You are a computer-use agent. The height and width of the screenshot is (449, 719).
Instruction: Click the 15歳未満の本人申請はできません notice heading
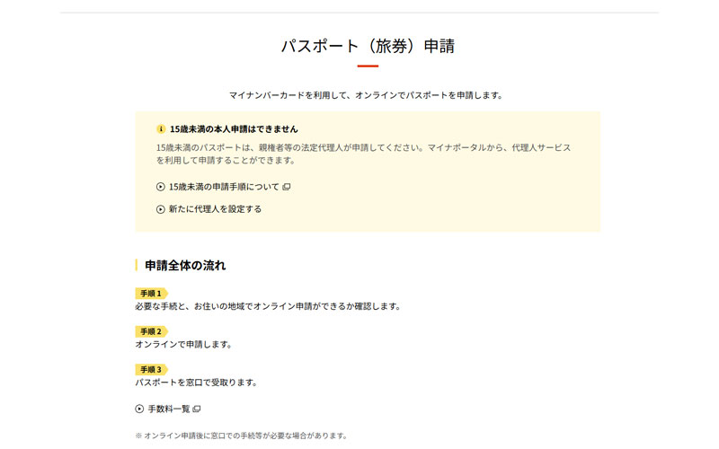tap(234, 129)
